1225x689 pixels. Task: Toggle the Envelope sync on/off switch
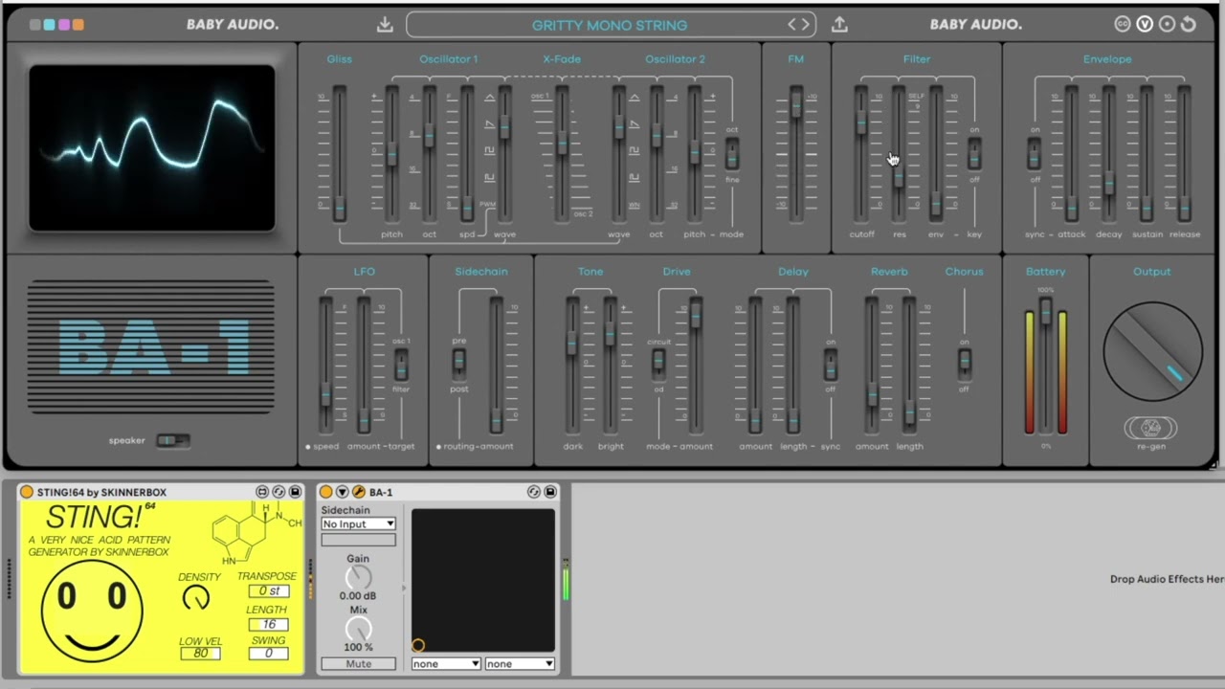pyautogui.click(x=1034, y=153)
